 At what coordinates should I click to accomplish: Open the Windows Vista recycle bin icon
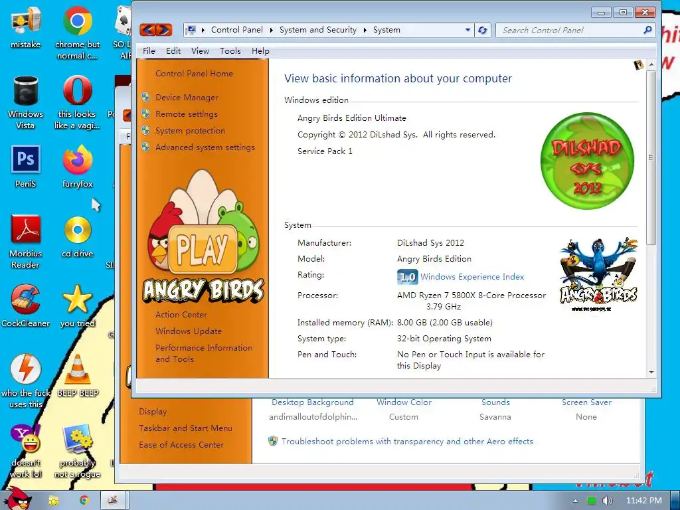(x=26, y=102)
